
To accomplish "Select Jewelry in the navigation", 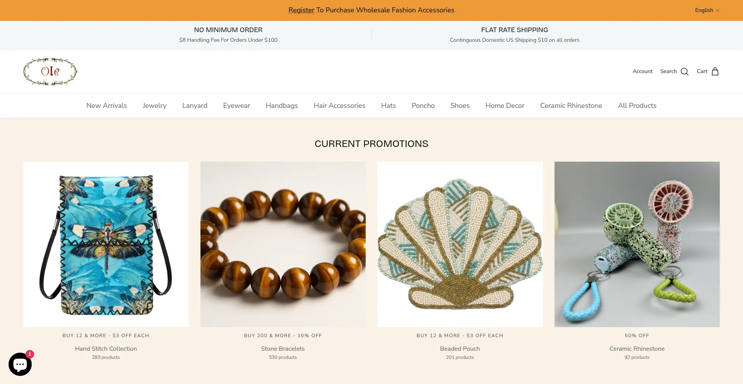I will pyautogui.click(x=154, y=106).
